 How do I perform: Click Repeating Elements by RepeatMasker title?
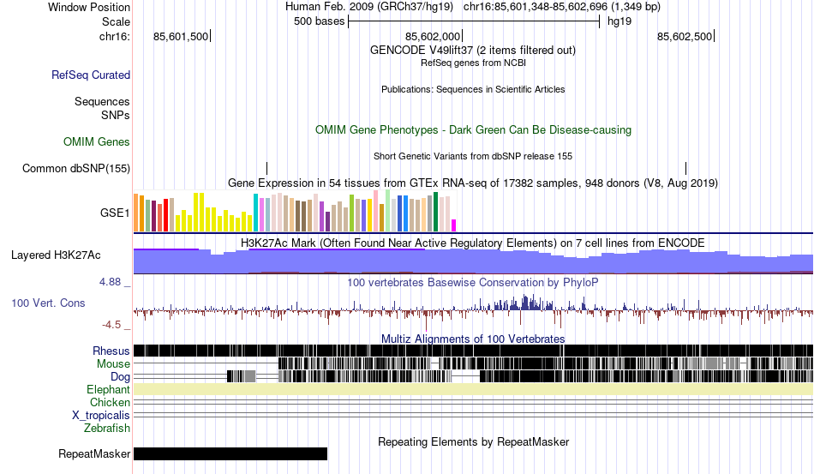point(474,441)
